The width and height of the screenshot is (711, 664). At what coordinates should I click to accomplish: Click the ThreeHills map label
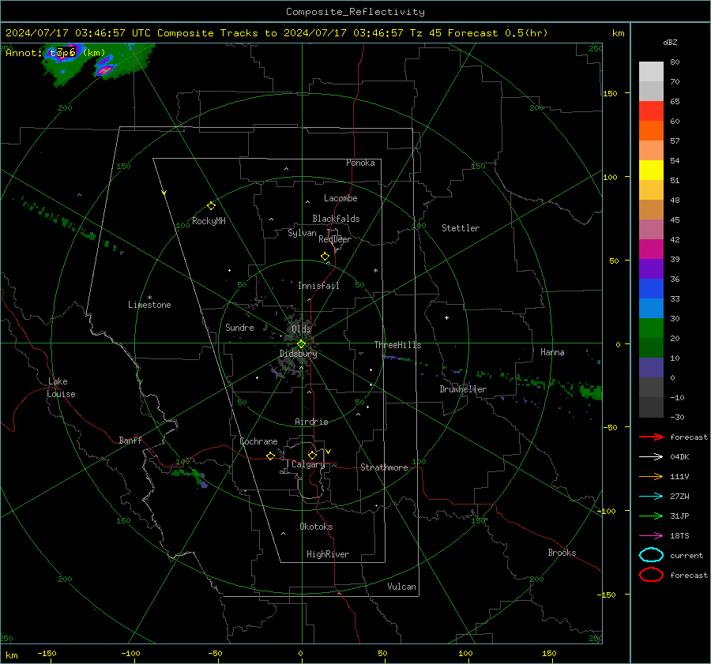pos(397,345)
